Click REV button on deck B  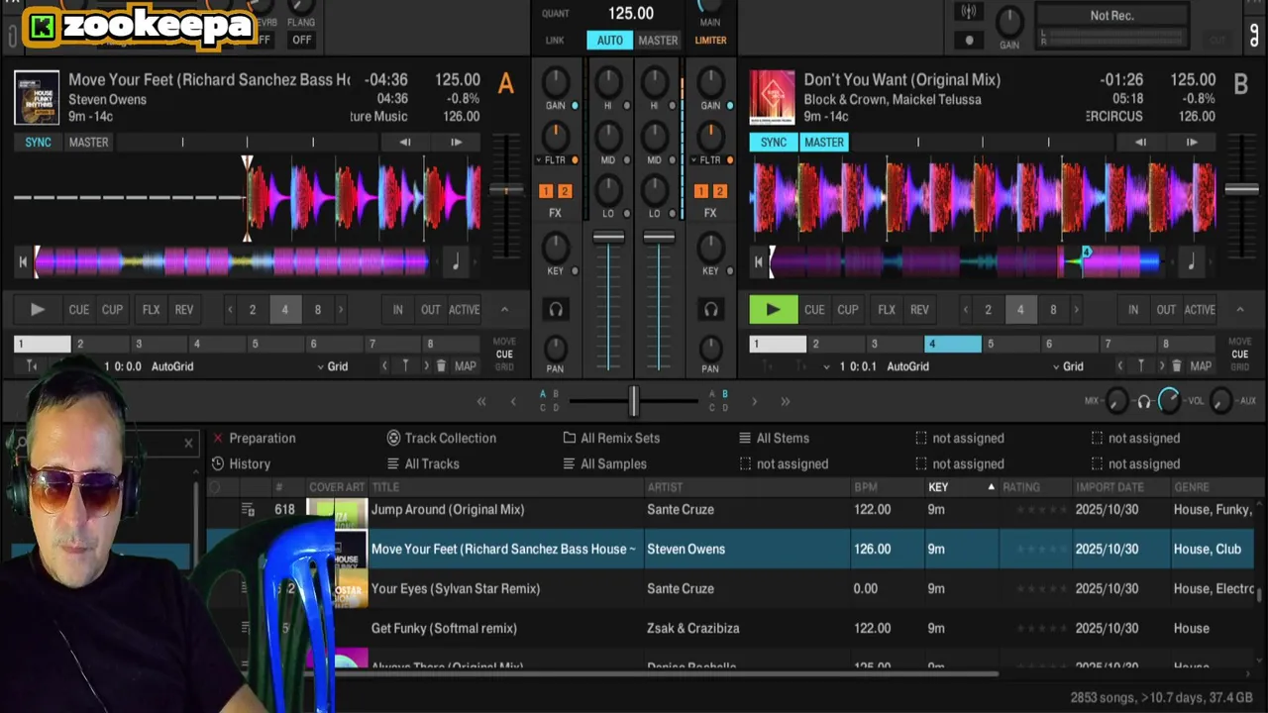tap(919, 309)
